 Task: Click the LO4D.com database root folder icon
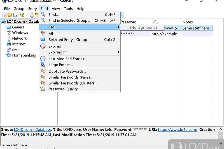3,22
